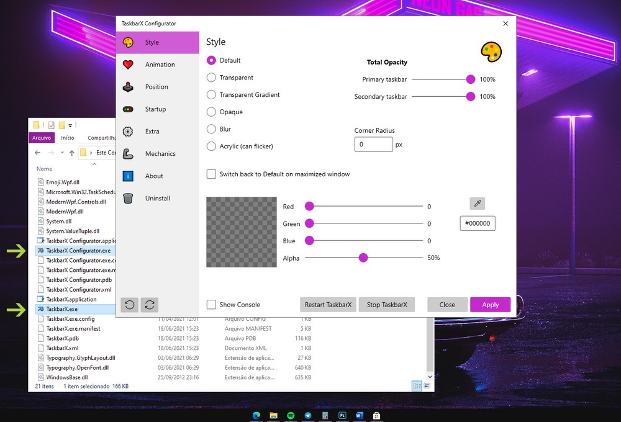Enable Switch back to Default on maximized window
Viewport: 621px width, 422px height.
coord(211,174)
